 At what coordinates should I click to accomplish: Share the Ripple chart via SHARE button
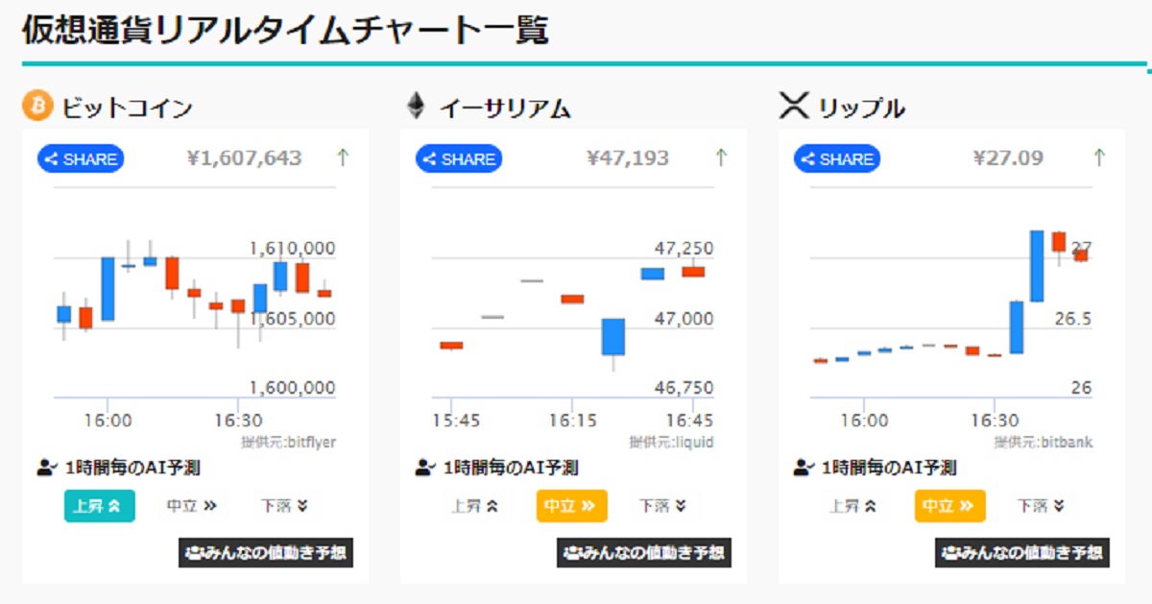click(x=837, y=159)
